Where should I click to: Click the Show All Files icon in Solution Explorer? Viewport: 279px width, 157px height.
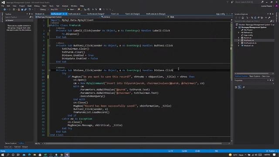[262, 17]
